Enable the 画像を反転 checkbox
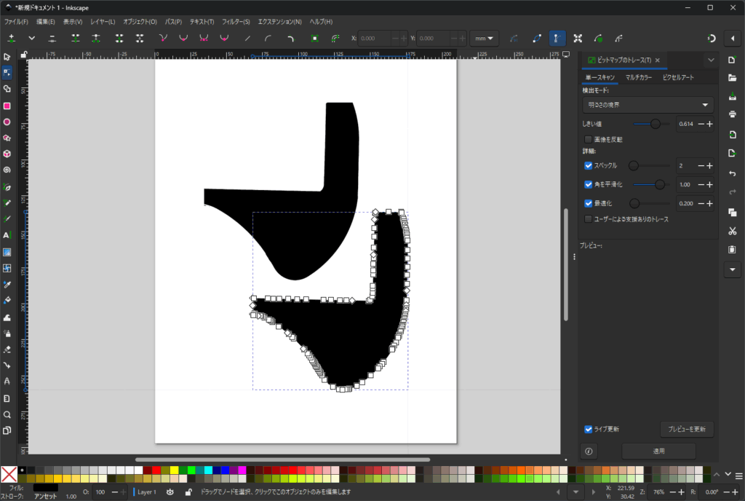The height and width of the screenshot is (501, 745). [x=589, y=138]
